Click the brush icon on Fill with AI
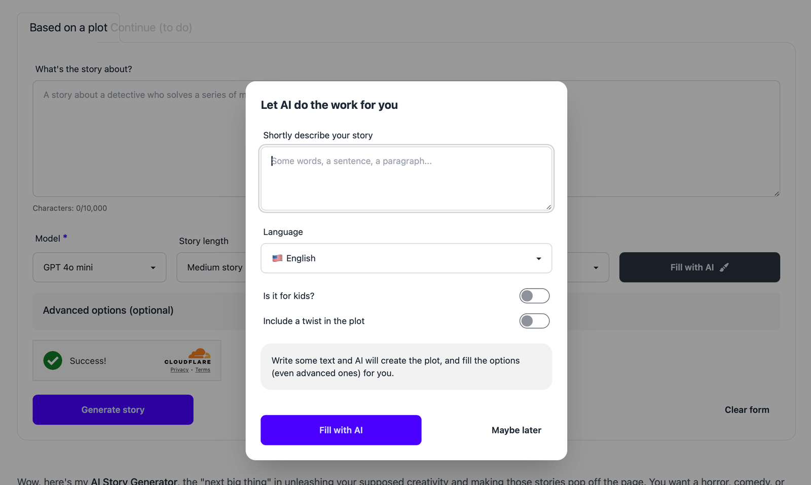811x485 pixels. coord(724,267)
